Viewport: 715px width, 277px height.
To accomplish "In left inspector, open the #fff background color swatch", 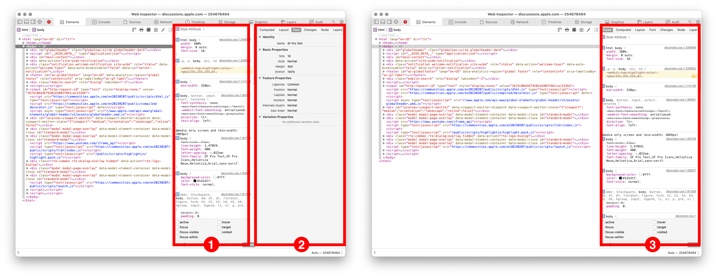I will 215,177.
